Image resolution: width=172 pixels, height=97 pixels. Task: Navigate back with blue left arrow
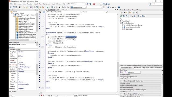coord(108,7)
